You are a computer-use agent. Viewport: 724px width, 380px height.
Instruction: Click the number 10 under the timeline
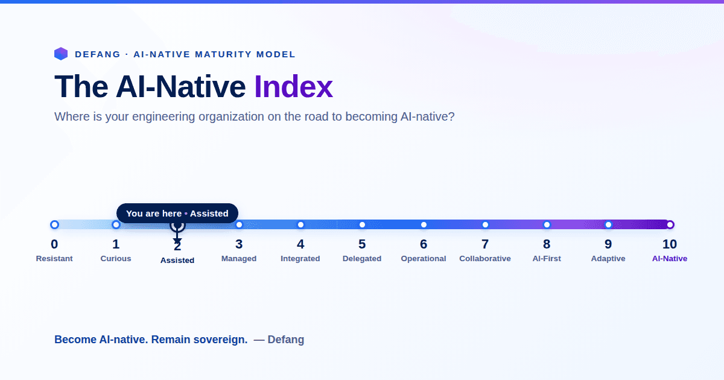(670, 244)
